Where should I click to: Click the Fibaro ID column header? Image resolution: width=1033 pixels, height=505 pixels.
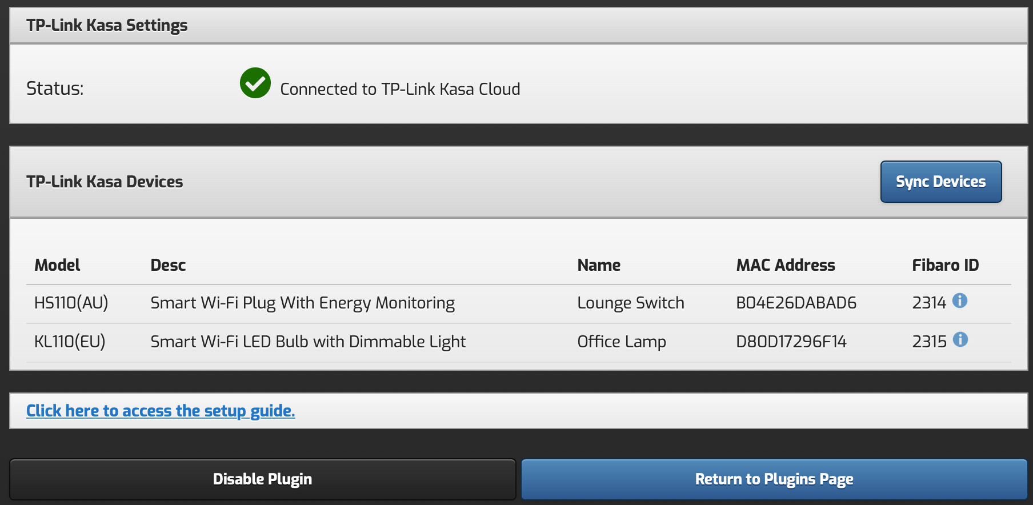coord(945,265)
